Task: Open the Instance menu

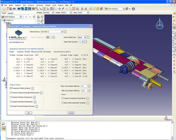Action: point(31,5)
